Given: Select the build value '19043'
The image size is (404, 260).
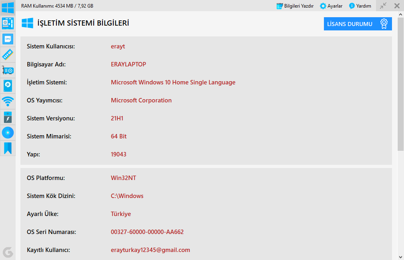Looking at the screenshot, I should (x=119, y=154).
